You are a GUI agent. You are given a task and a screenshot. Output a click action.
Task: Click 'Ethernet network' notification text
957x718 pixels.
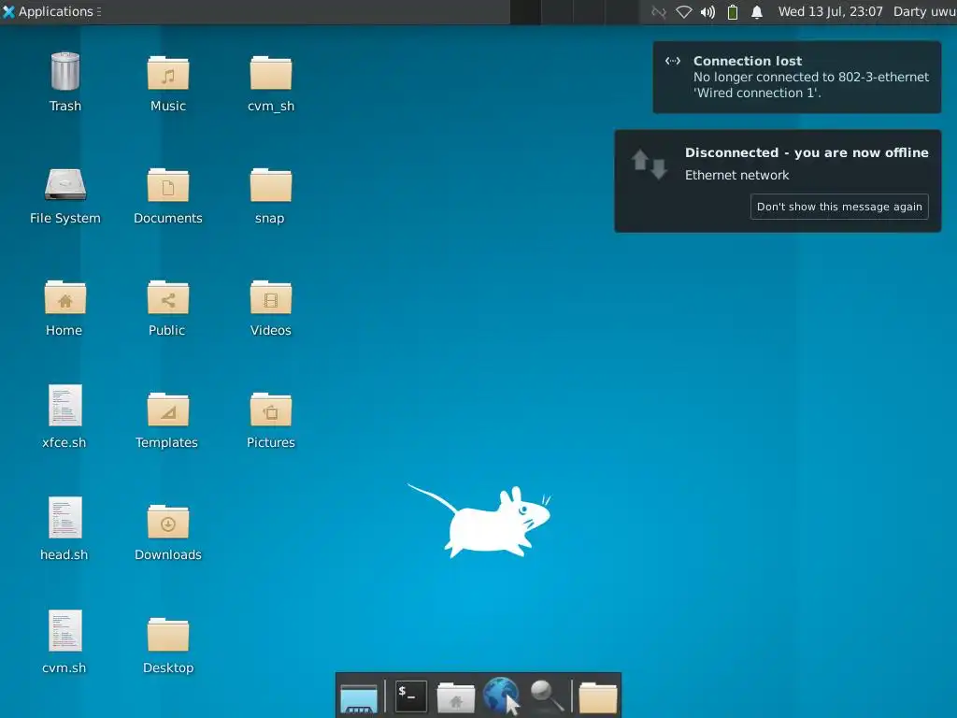pyautogui.click(x=736, y=175)
